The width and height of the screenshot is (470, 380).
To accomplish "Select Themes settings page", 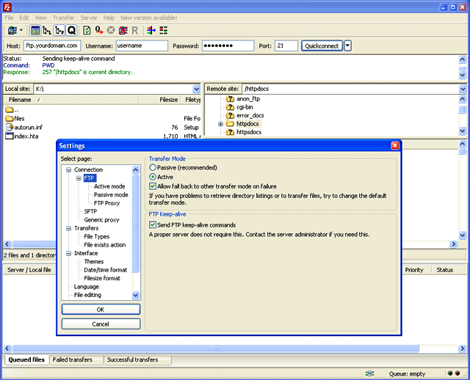I will 94,262.
